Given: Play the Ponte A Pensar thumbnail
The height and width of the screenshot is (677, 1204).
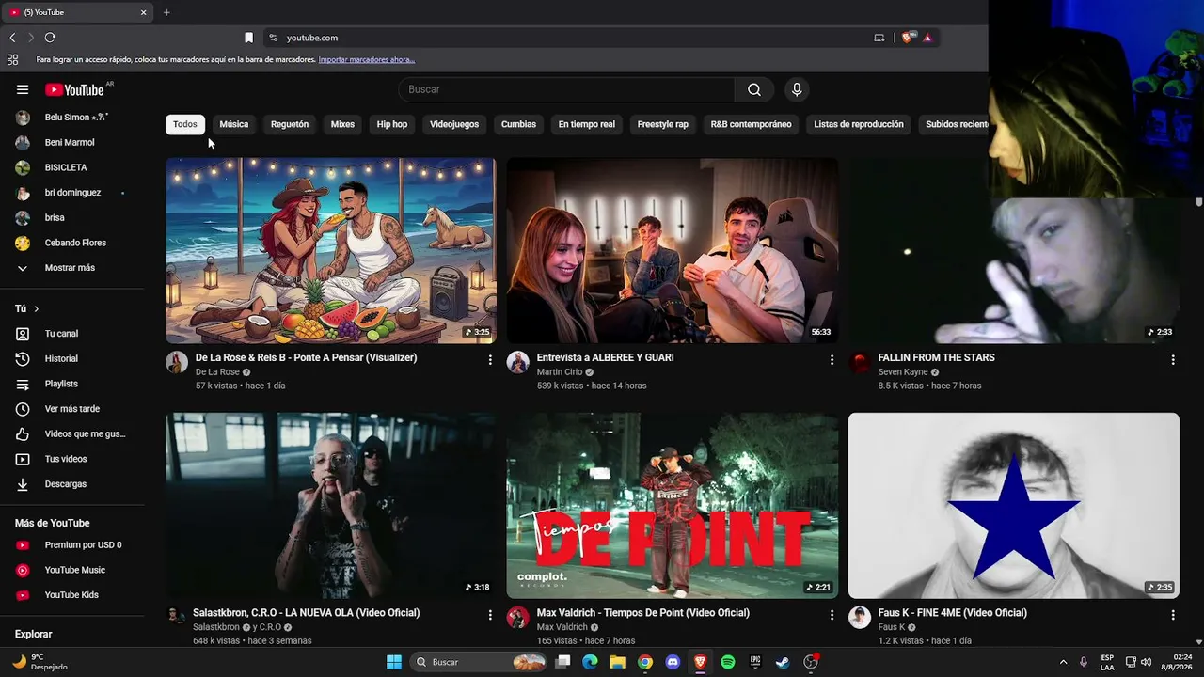Looking at the screenshot, I should click(x=331, y=250).
